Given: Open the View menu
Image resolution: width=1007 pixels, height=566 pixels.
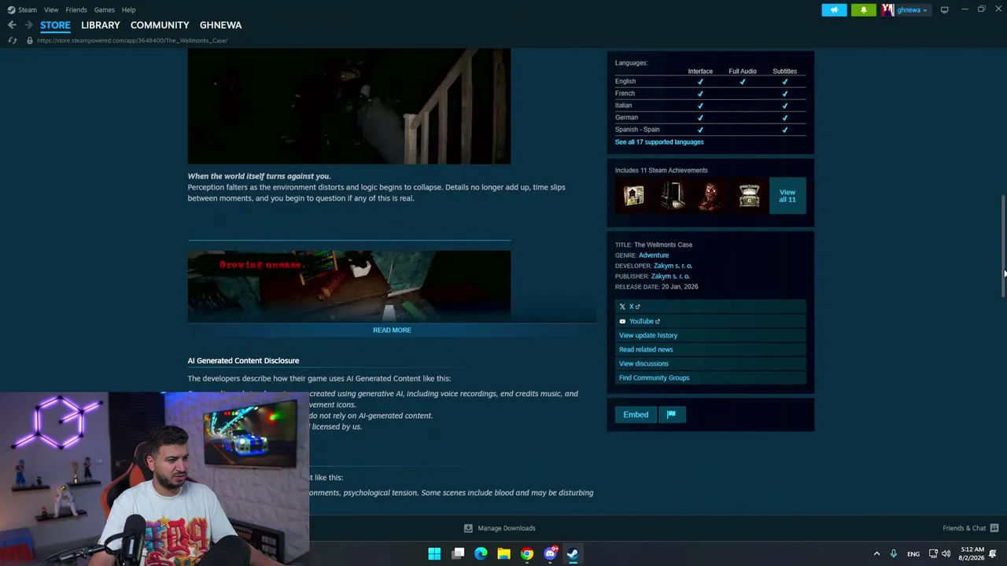Looking at the screenshot, I should coord(51,9).
